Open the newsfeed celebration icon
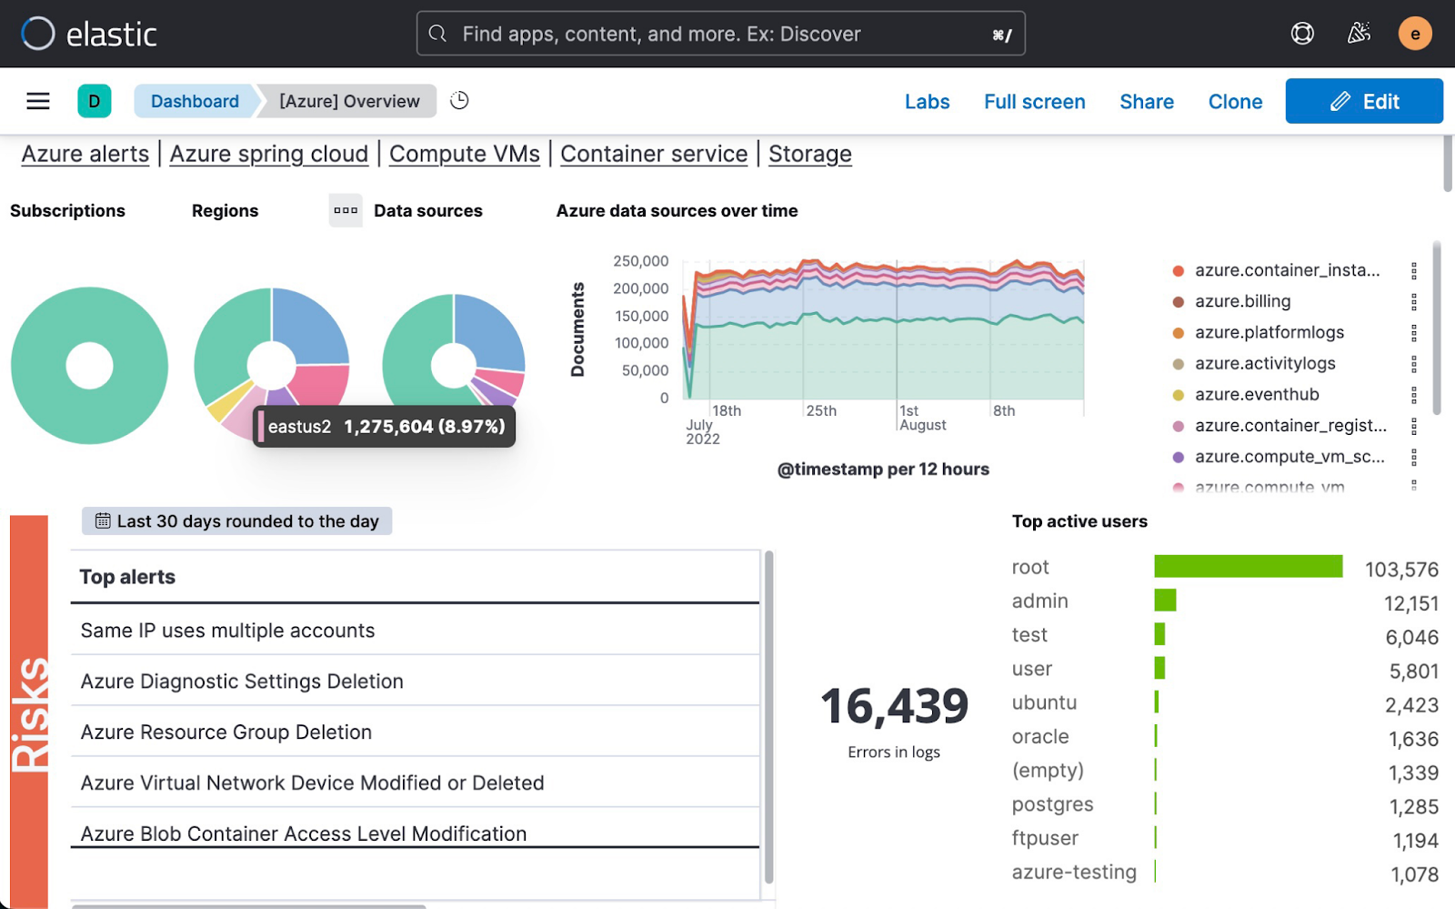The image size is (1455, 909). (x=1359, y=34)
